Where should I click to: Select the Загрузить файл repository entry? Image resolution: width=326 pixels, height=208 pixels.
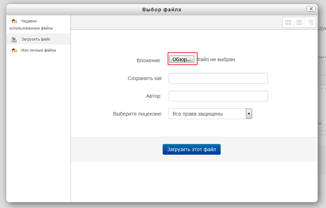pyautogui.click(x=36, y=39)
